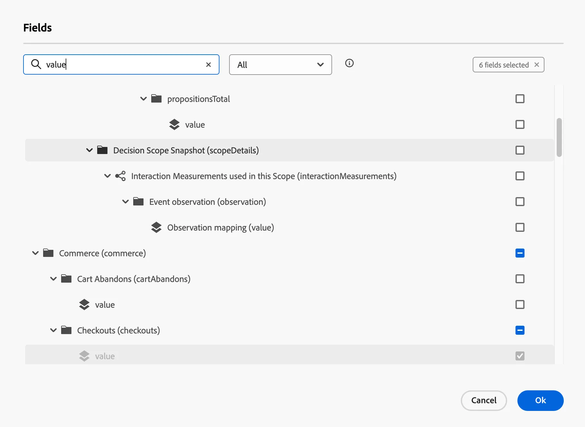The width and height of the screenshot is (585, 427).
Task: Click the Commerce folder icon
Action: pos(48,253)
